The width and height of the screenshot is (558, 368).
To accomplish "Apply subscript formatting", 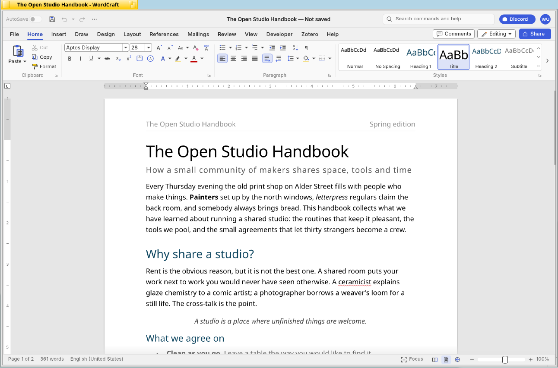I will click(118, 59).
